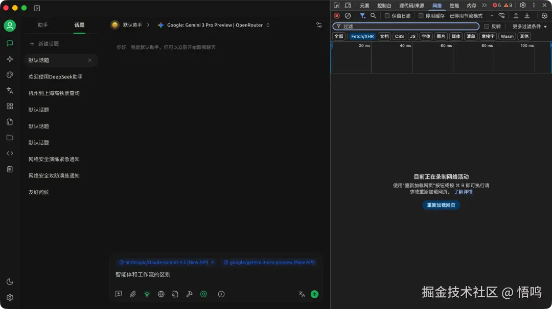The width and height of the screenshot is (552, 309).
Task: Open the 元素 DevTools tab
Action: pos(364,5)
